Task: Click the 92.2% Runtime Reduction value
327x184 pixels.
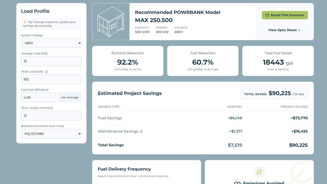Action: pyautogui.click(x=128, y=62)
